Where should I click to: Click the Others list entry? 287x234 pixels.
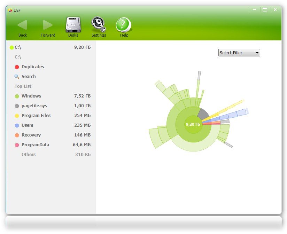click(29, 155)
